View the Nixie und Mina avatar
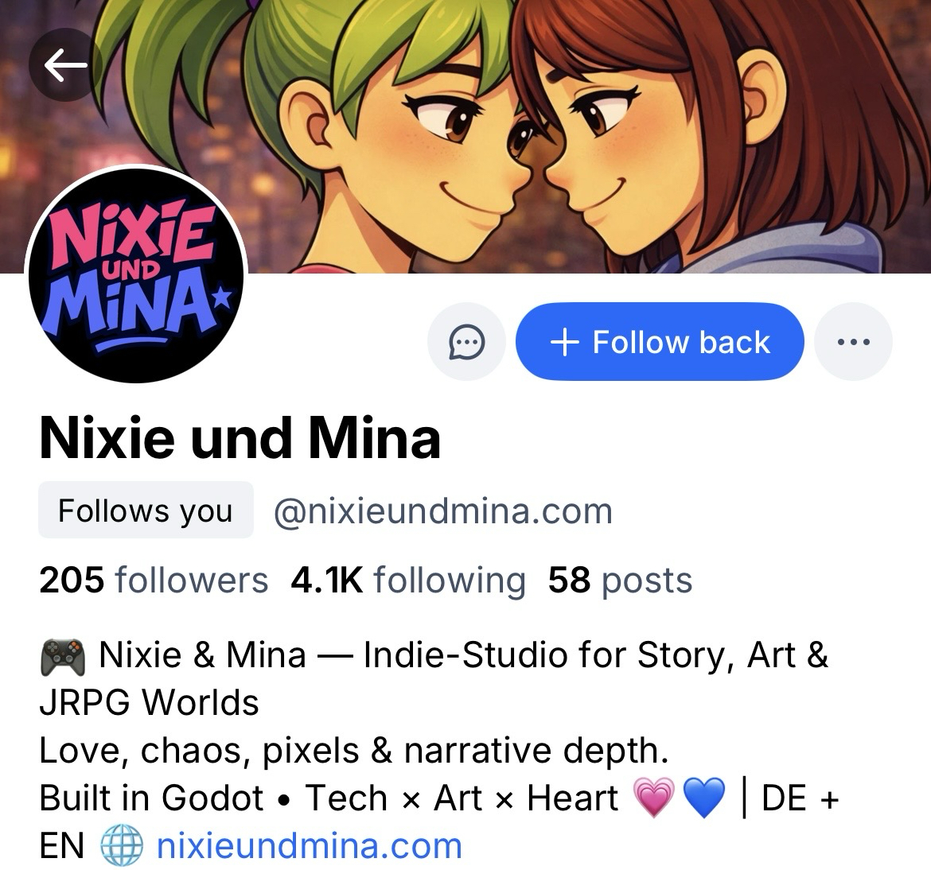The height and width of the screenshot is (870, 931). click(136, 275)
